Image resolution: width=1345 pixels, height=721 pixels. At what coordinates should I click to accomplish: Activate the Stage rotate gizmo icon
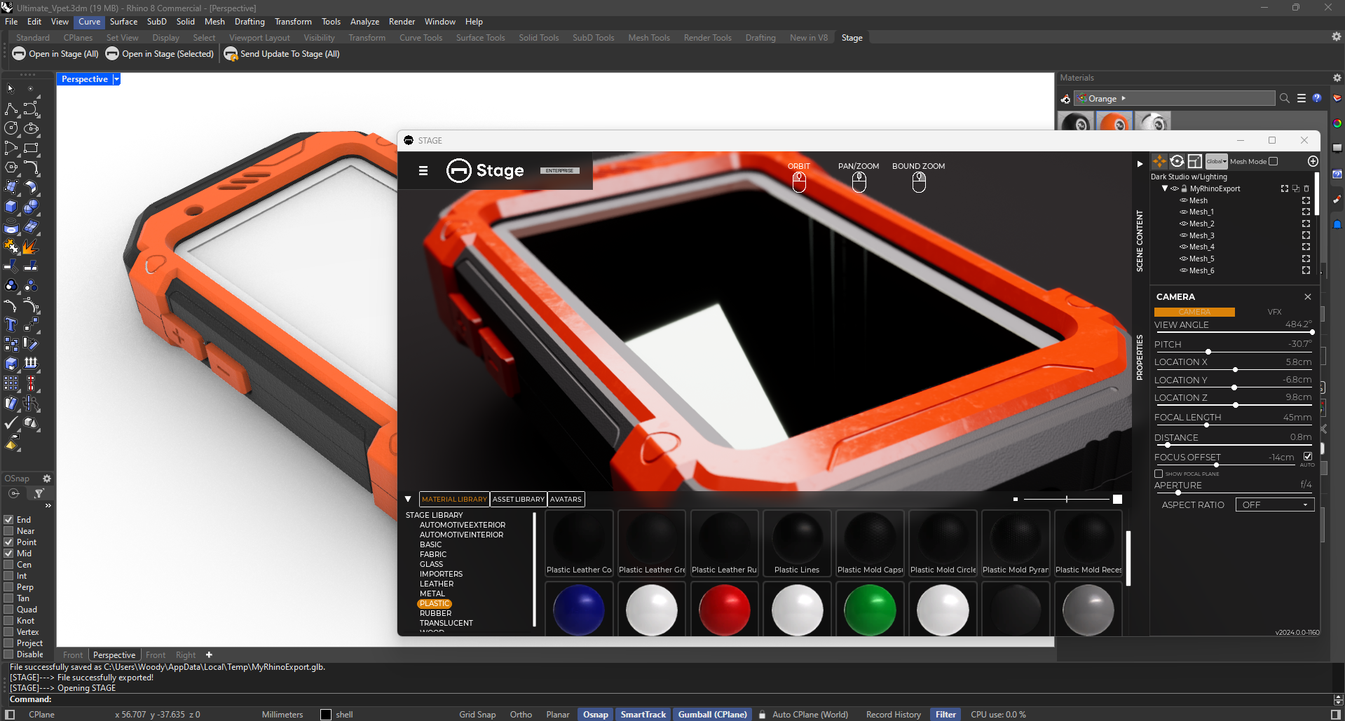point(1177,161)
